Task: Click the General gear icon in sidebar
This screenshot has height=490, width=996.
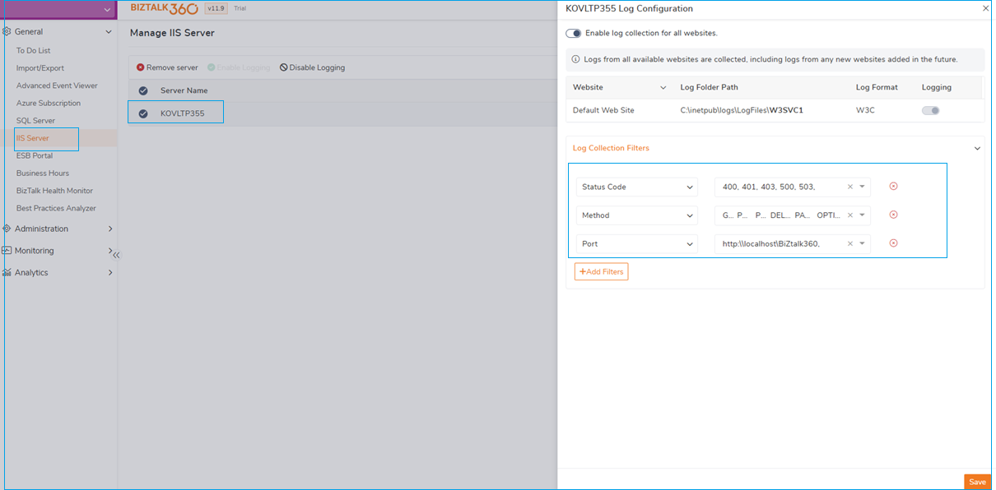Action: click(7, 32)
